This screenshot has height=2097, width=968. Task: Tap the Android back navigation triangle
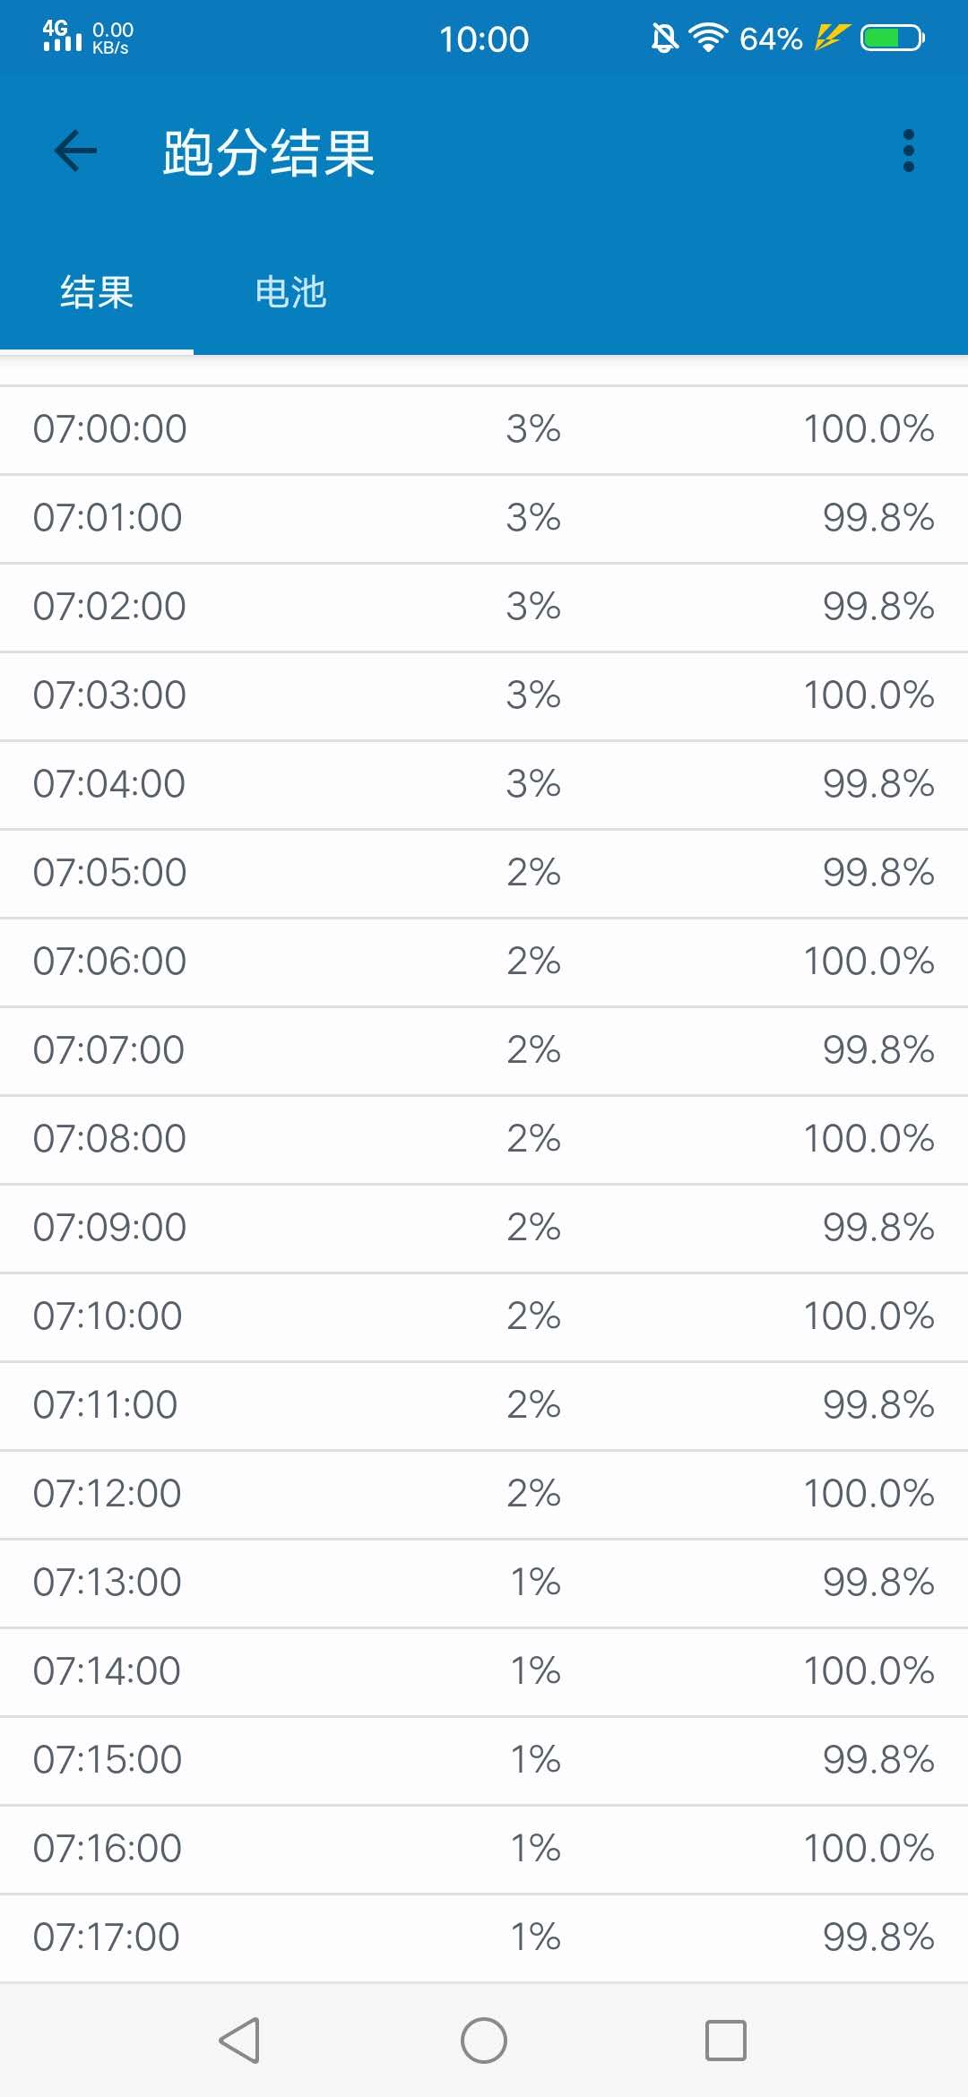(x=240, y=2041)
